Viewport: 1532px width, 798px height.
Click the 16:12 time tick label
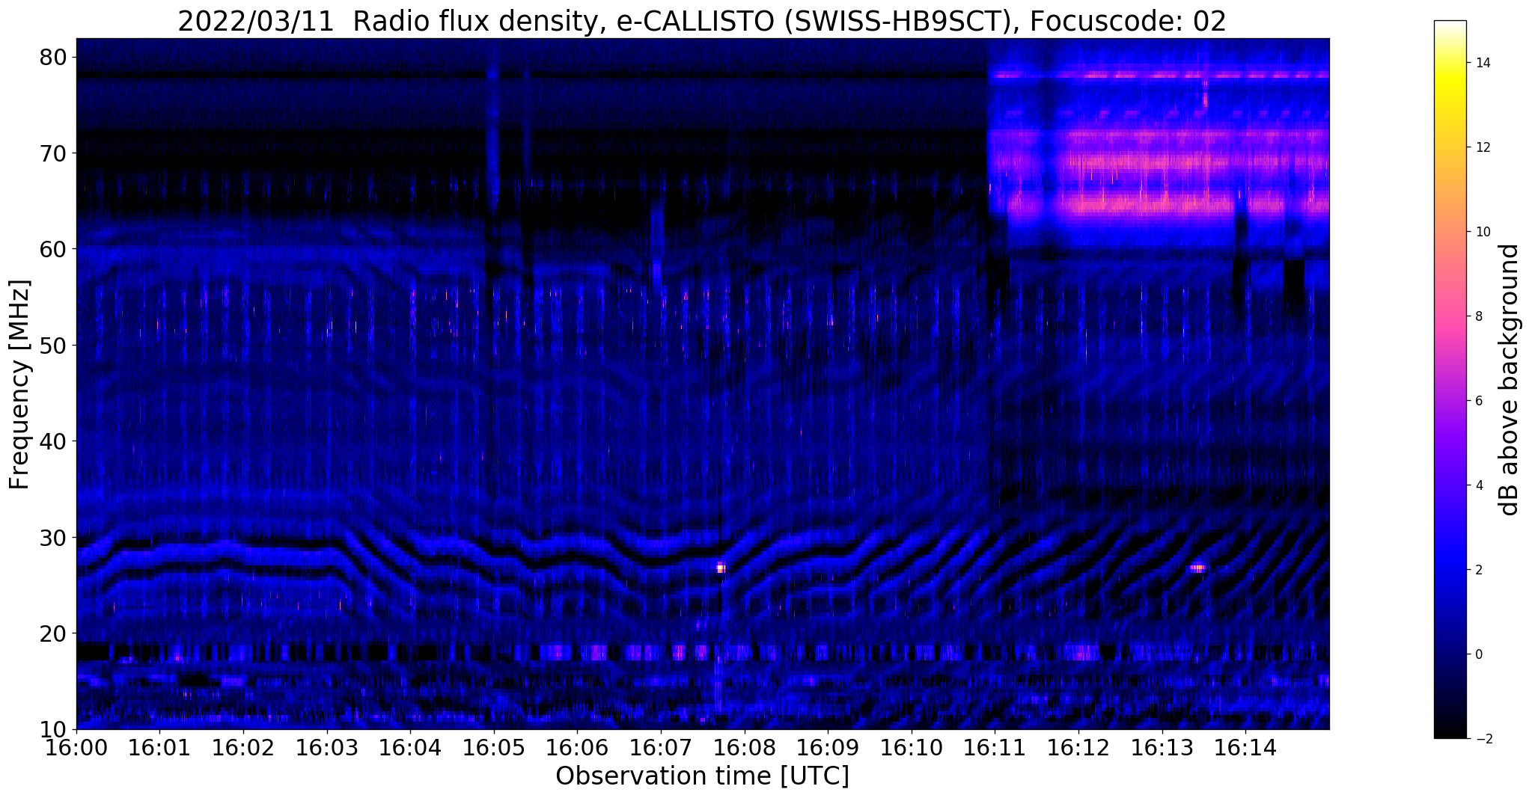(x=1078, y=747)
